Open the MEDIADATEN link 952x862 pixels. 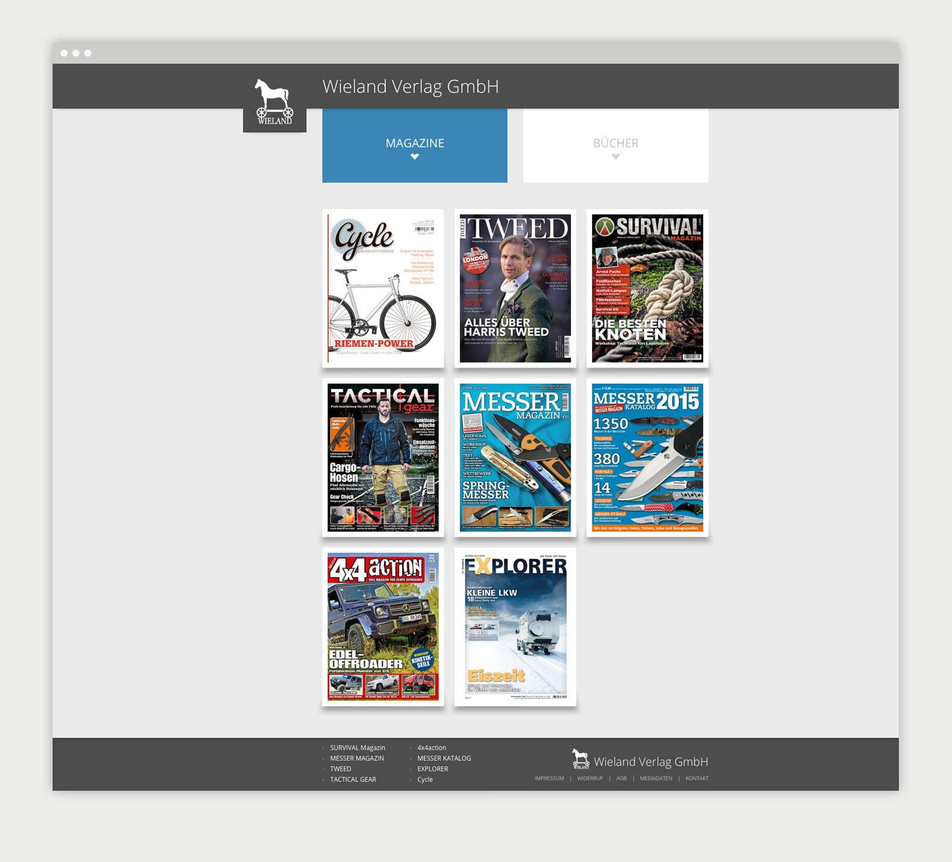tap(656, 778)
